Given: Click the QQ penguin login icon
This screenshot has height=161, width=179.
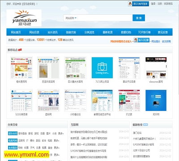Looking at the screenshot, I should click(130, 4).
